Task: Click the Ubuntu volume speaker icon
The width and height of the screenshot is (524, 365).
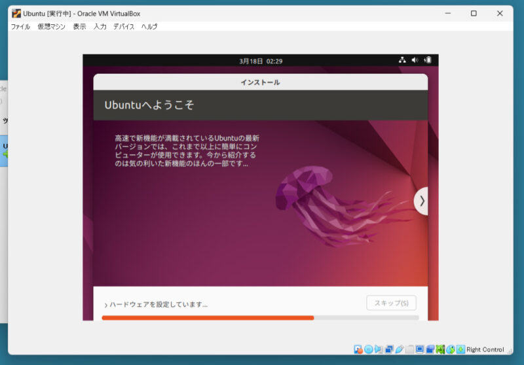Action: tap(415, 60)
